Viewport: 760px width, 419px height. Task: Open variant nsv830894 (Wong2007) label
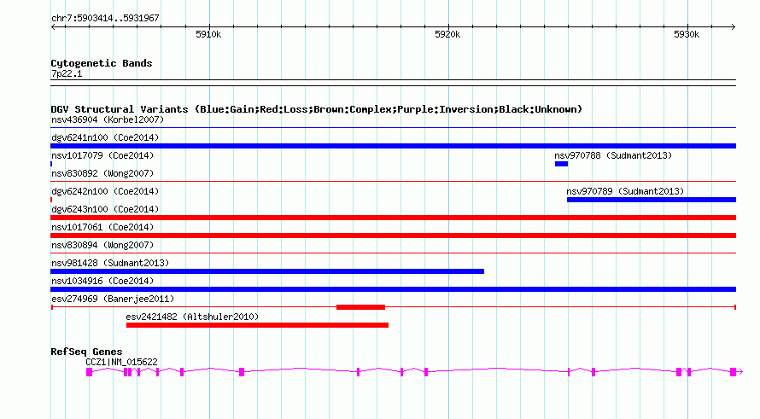pyautogui.click(x=102, y=245)
